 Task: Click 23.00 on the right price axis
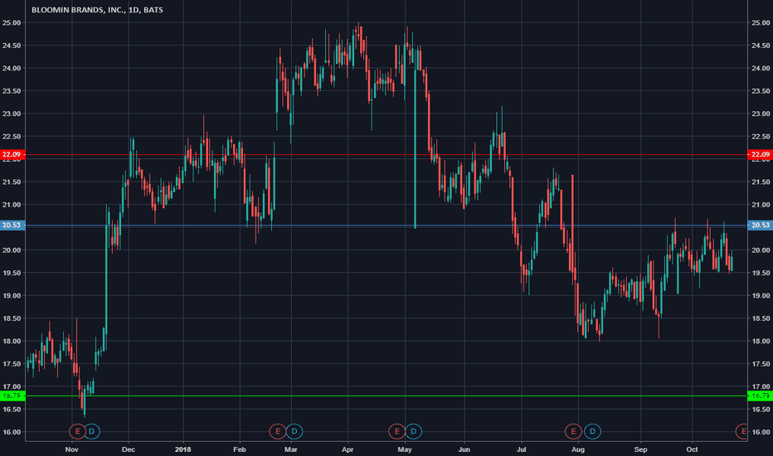click(x=761, y=114)
